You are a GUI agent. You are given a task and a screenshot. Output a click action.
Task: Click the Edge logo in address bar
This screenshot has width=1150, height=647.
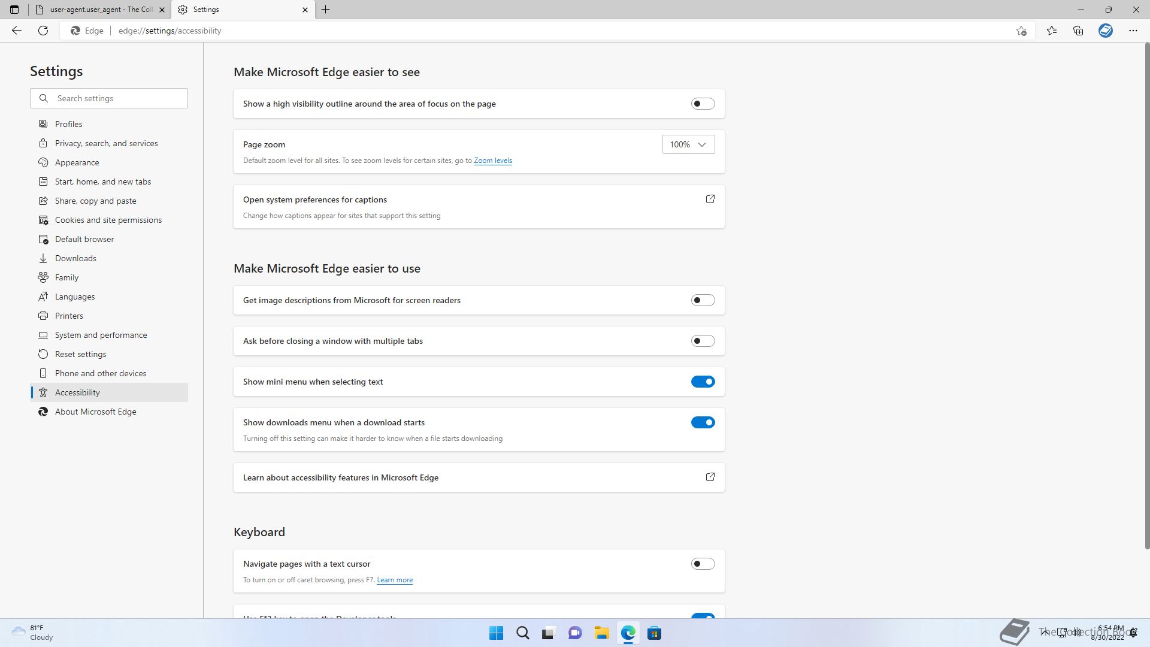[75, 31]
